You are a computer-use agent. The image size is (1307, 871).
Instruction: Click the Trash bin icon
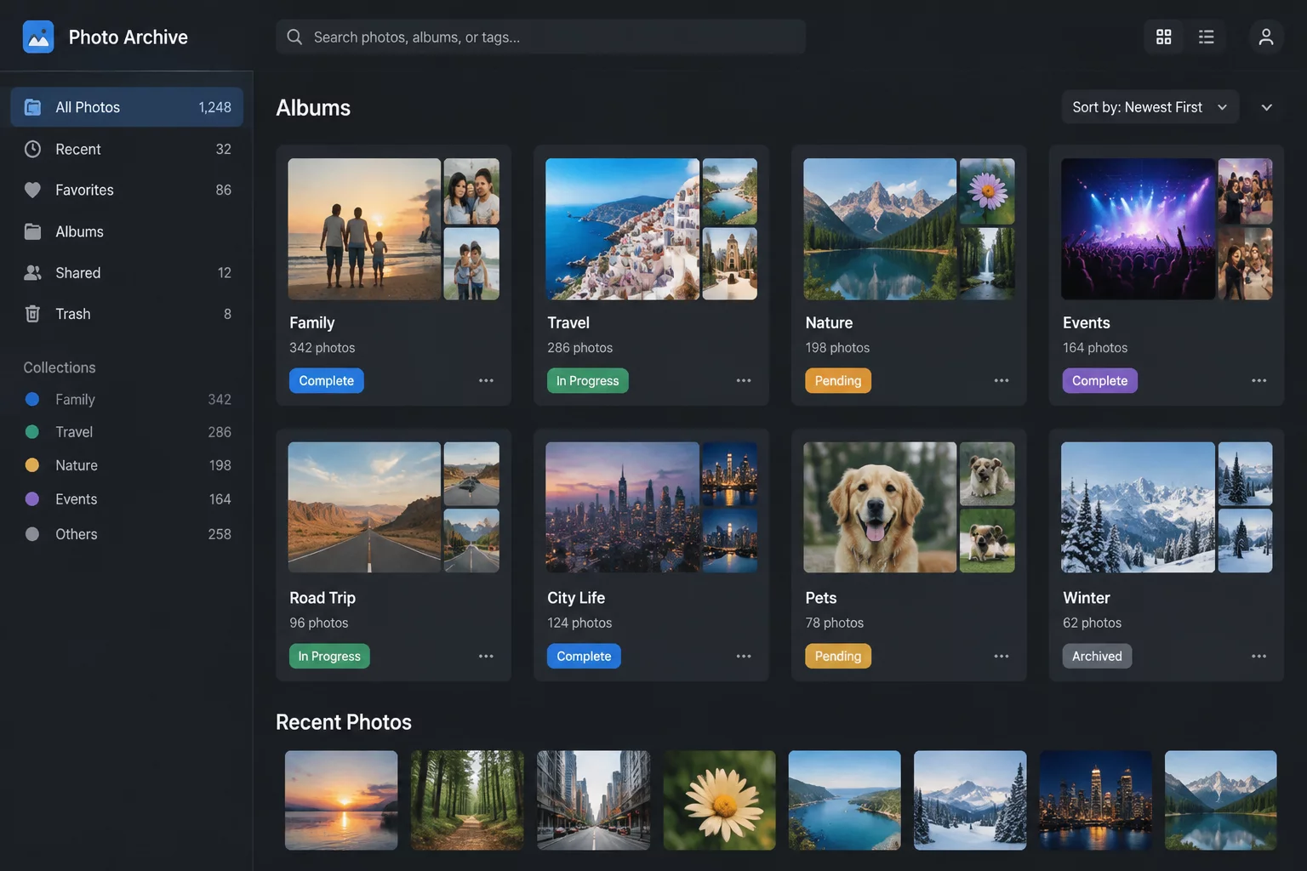[32, 314]
